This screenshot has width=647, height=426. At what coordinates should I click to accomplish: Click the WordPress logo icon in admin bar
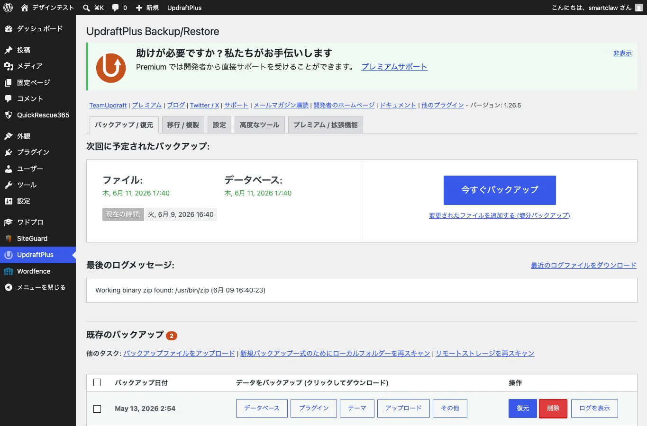[8, 8]
